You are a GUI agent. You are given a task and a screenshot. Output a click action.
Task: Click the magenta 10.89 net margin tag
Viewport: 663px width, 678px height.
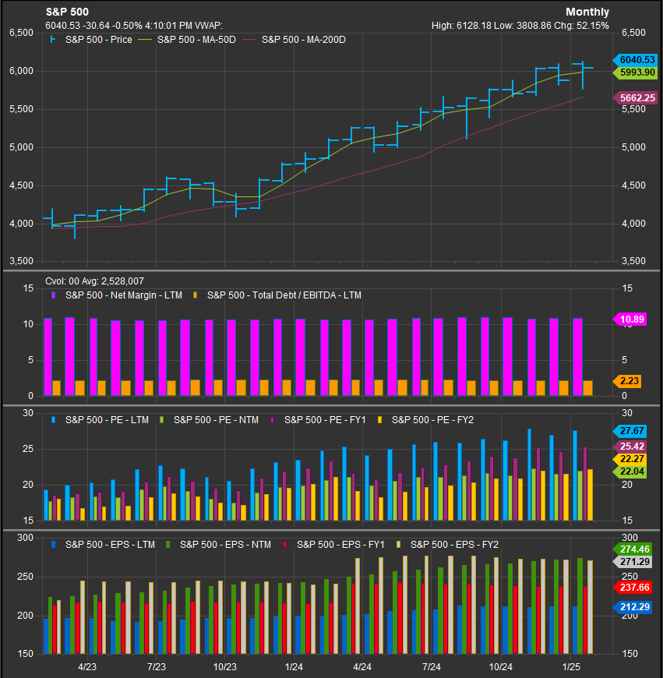629,320
